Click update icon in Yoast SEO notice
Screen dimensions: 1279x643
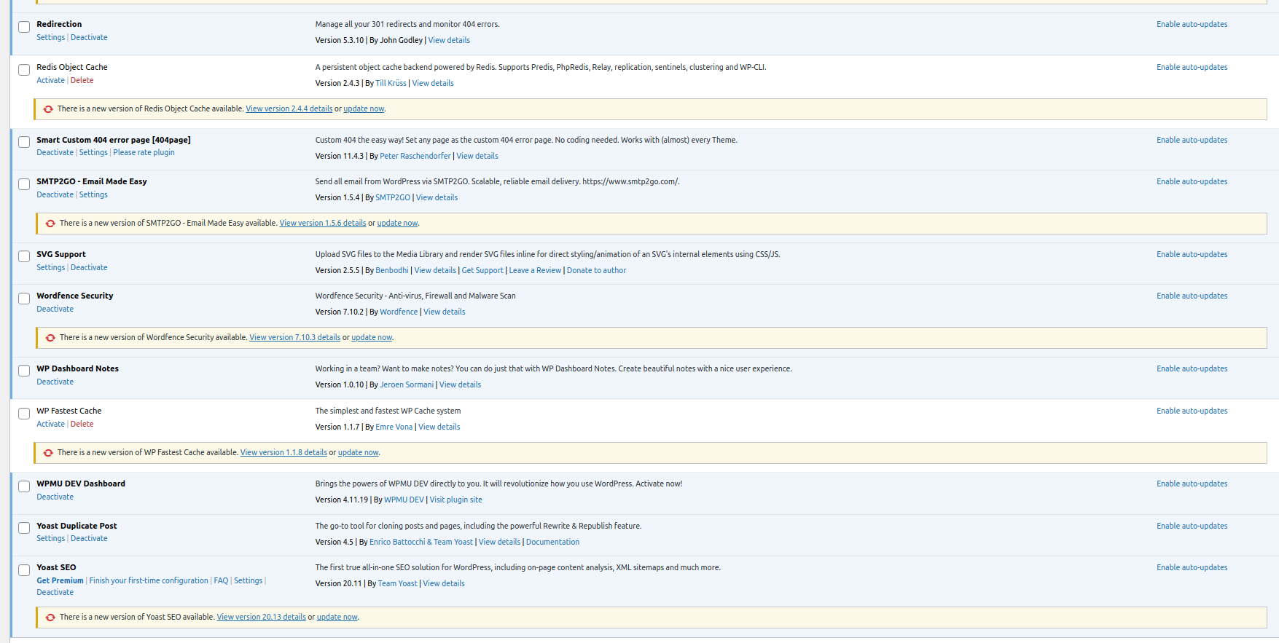pyautogui.click(x=50, y=618)
